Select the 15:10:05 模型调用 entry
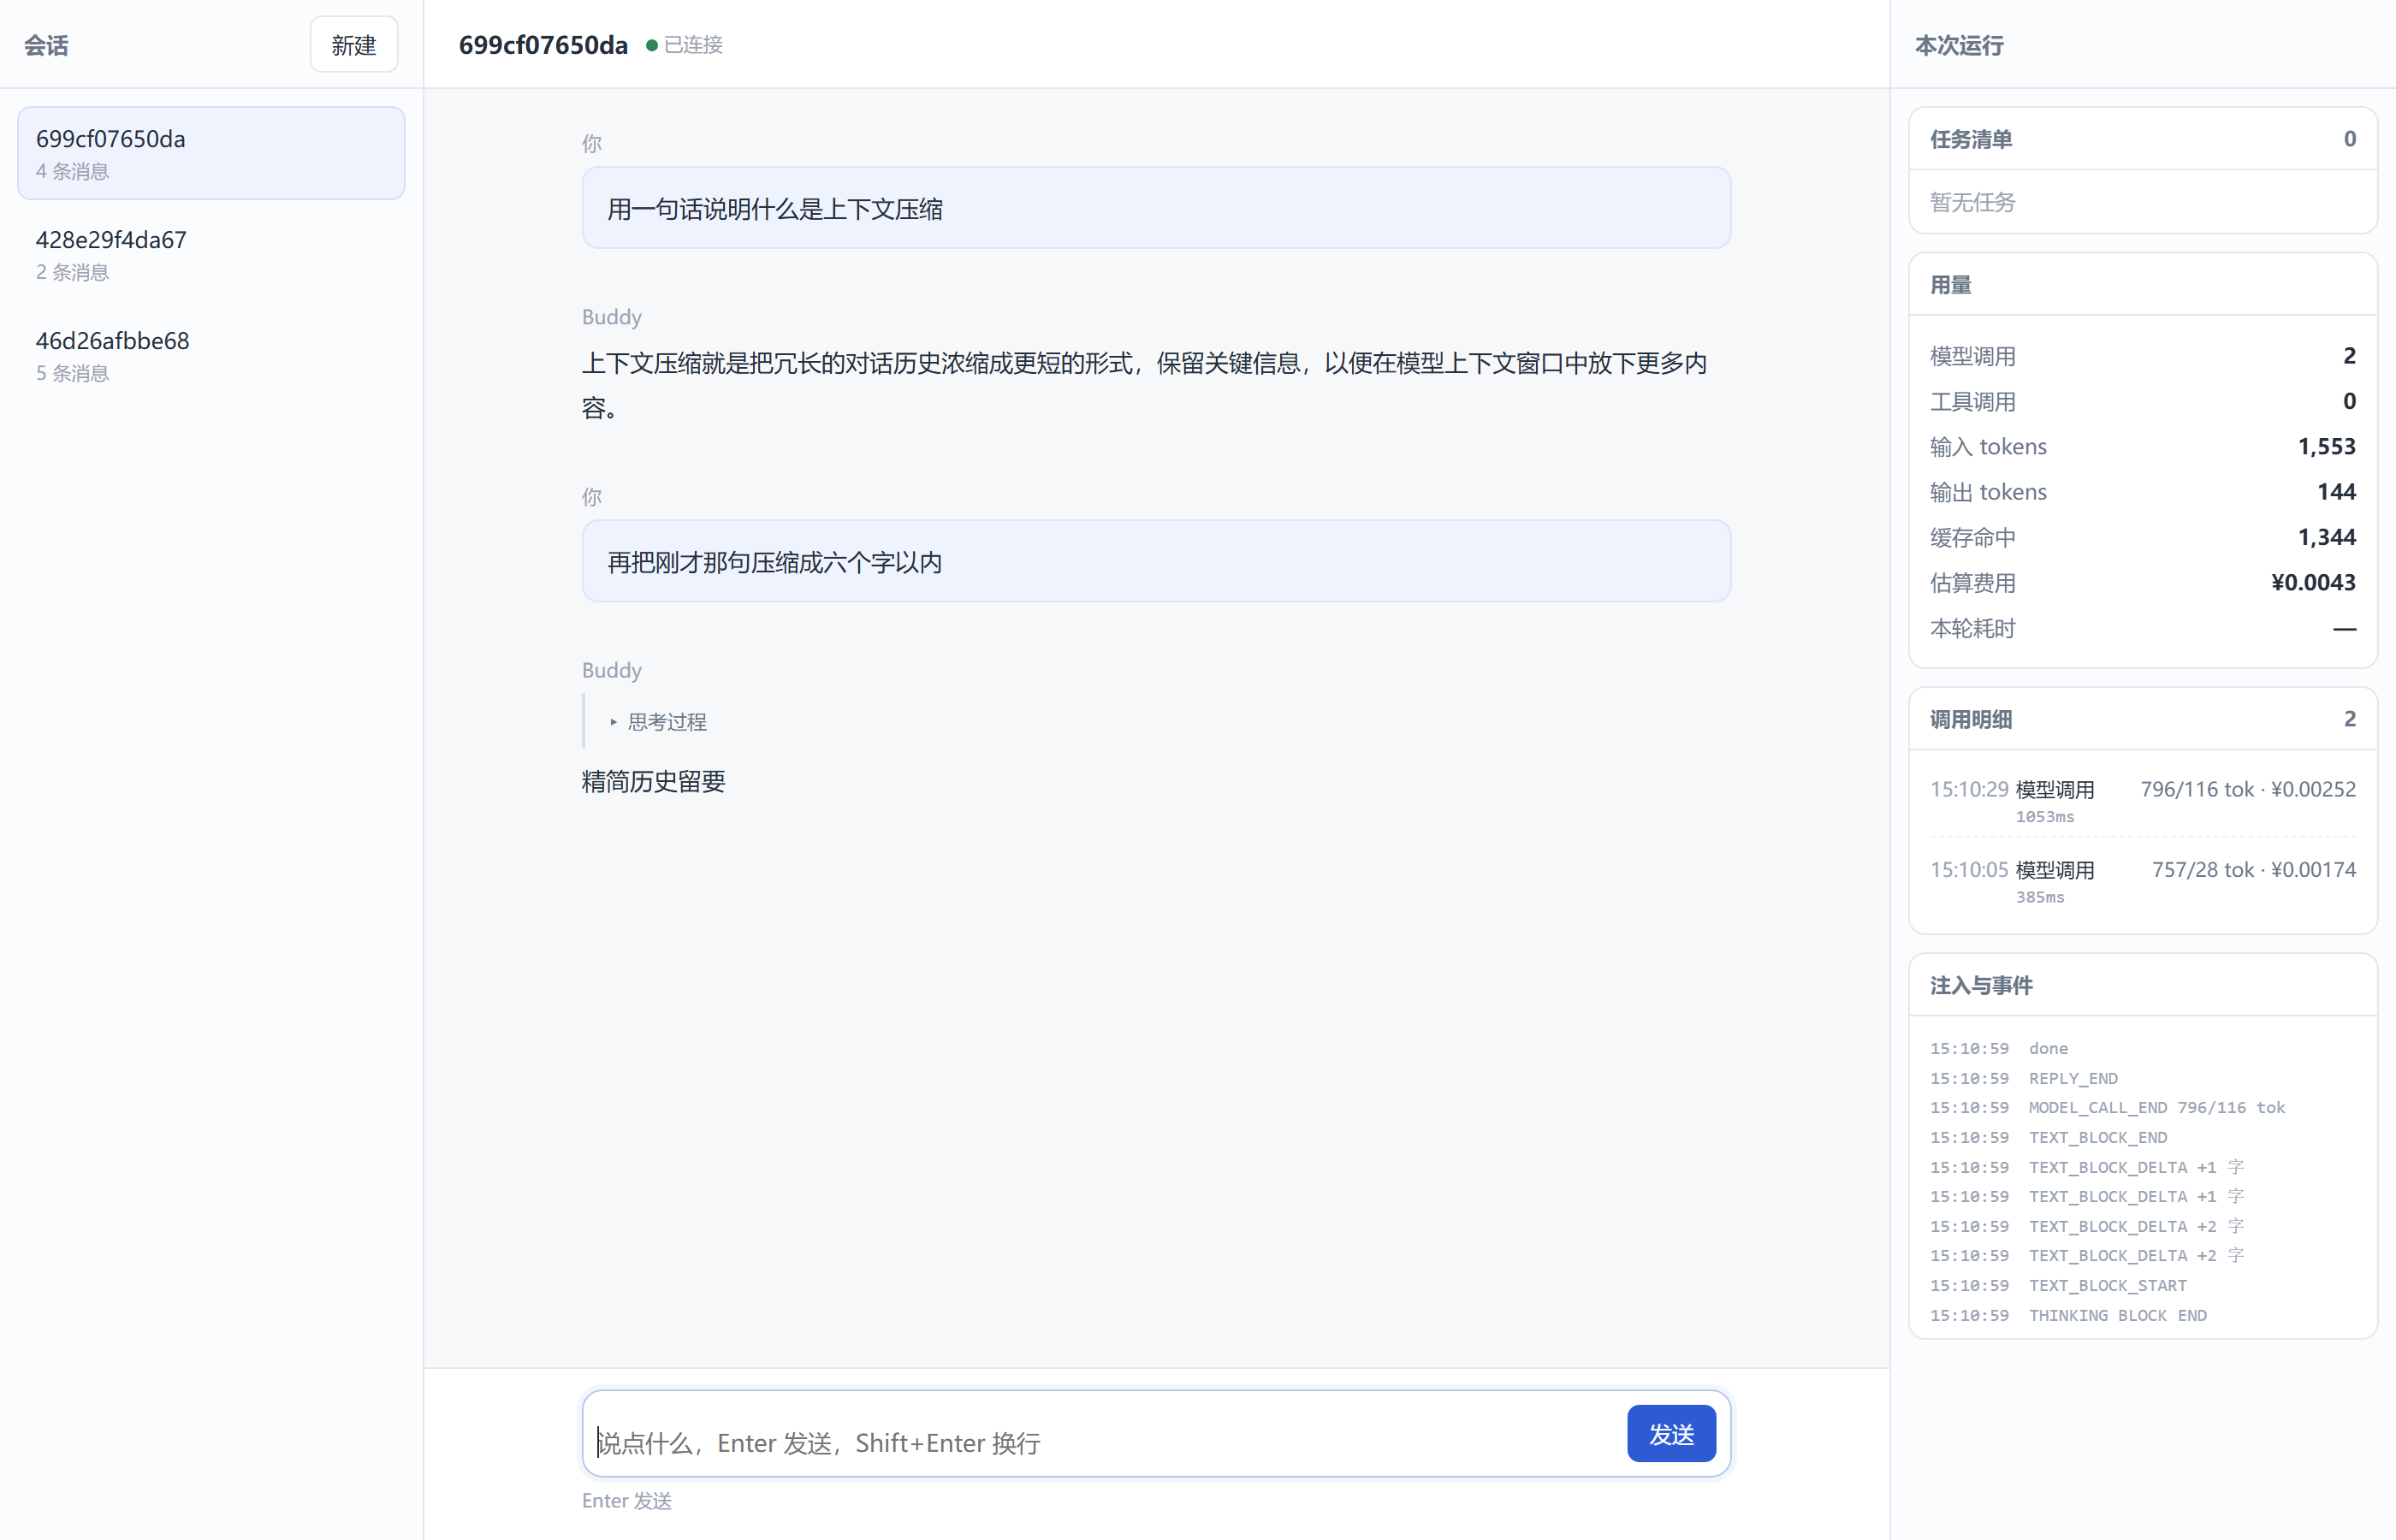Image resolution: width=2396 pixels, height=1540 pixels. [2142, 882]
